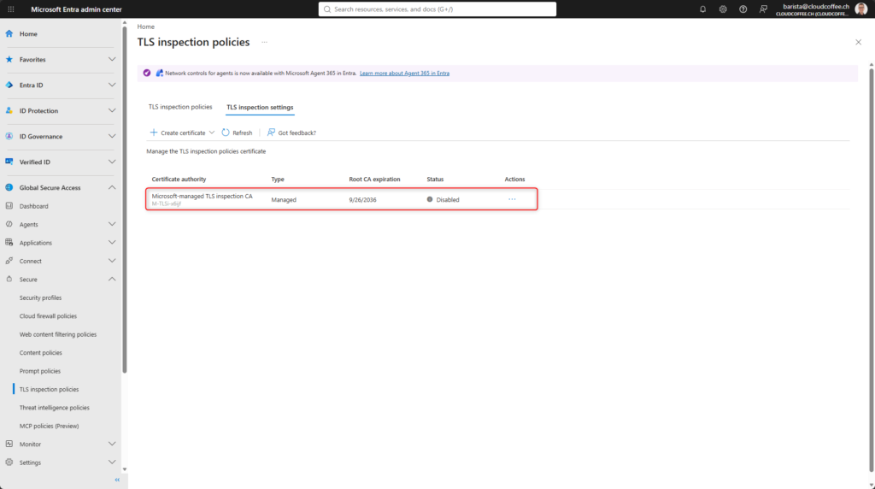
Task: Collapse the Secure section chevron
Action: (112, 279)
